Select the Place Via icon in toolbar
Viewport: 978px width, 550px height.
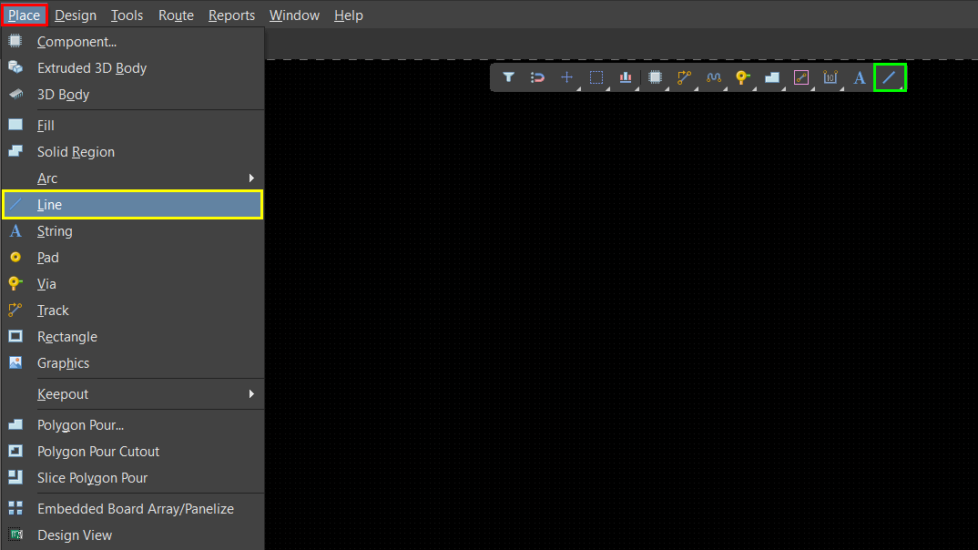tap(742, 77)
